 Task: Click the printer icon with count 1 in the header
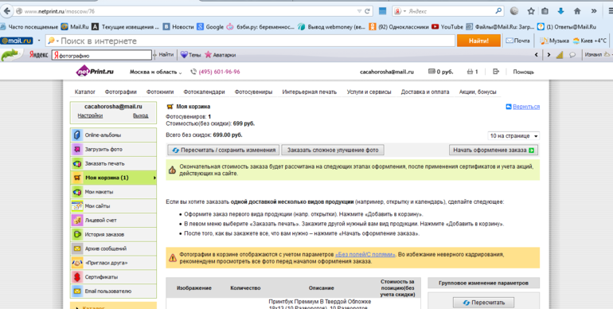click(x=470, y=72)
